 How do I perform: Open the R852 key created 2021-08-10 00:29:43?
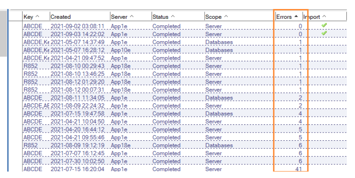(x=30, y=66)
